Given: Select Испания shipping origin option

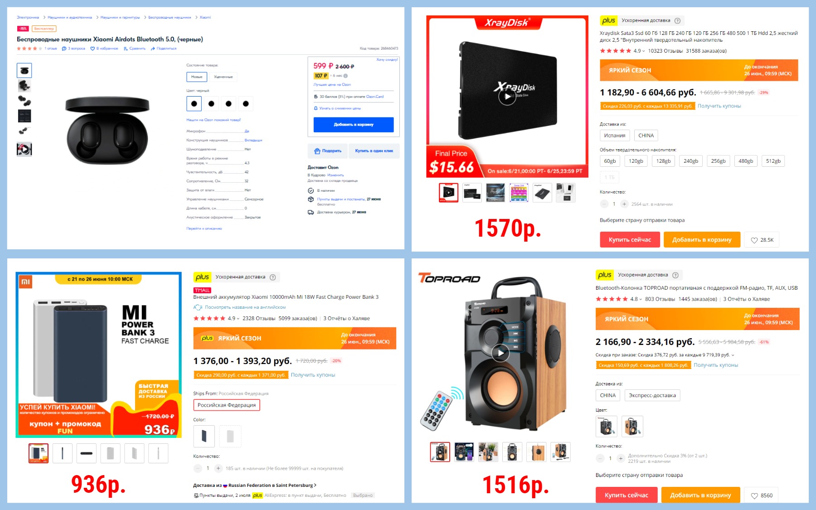Looking at the screenshot, I should [615, 136].
